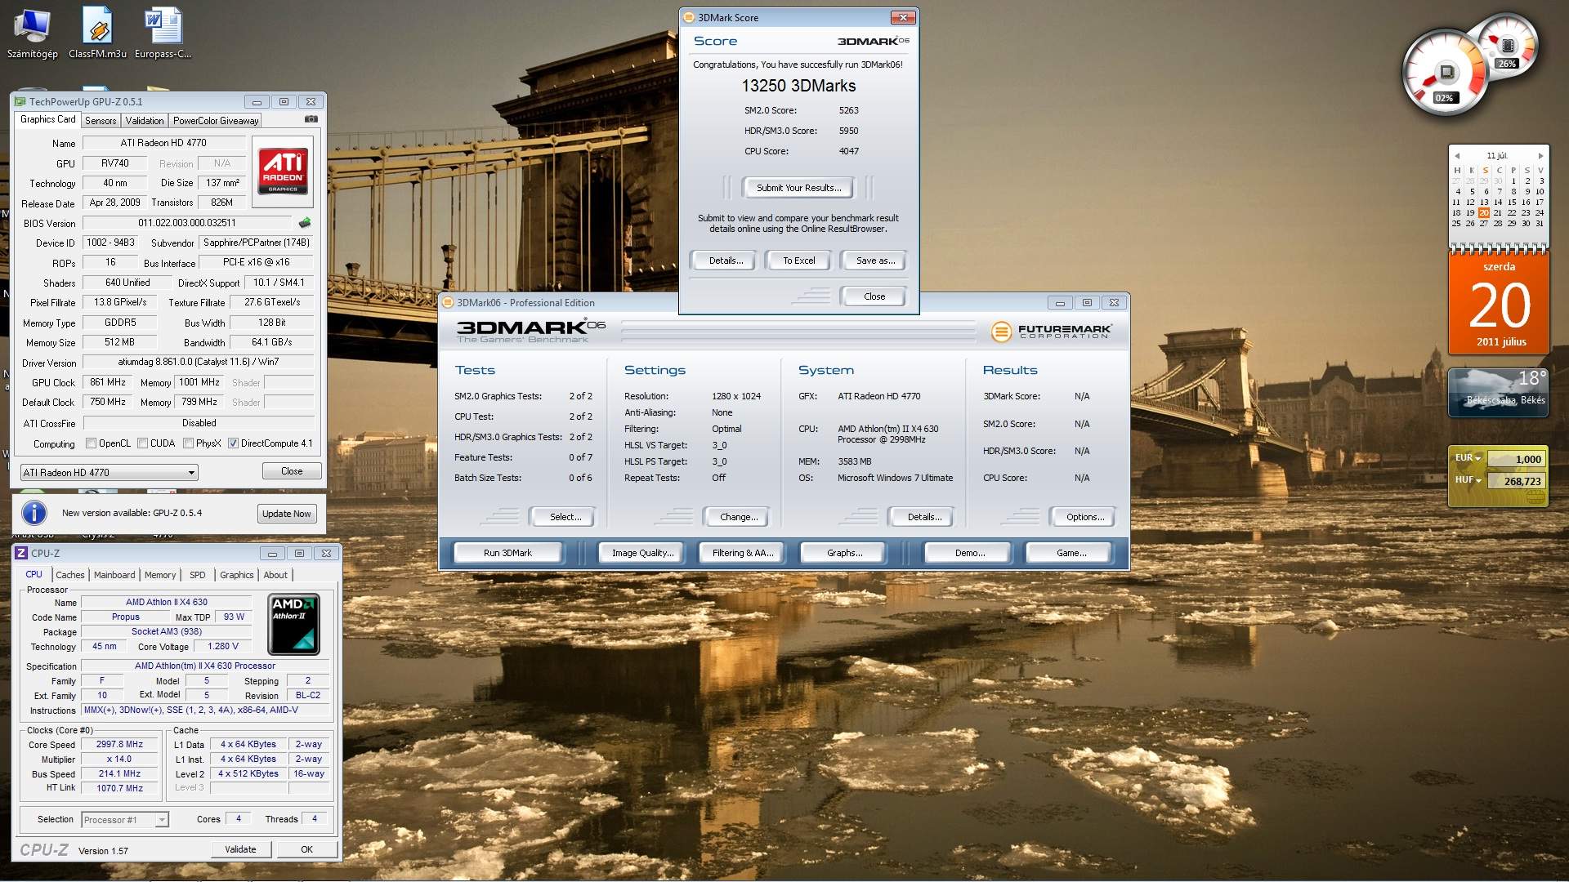Viewport: 1569px width, 882px height.
Task: Click Details in 3DMark Score dialog
Action: (726, 261)
